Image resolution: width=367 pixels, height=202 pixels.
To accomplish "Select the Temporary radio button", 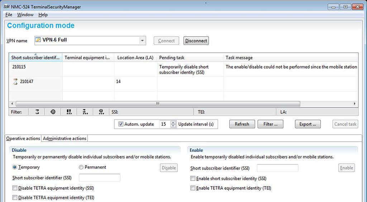I will click(15, 167).
